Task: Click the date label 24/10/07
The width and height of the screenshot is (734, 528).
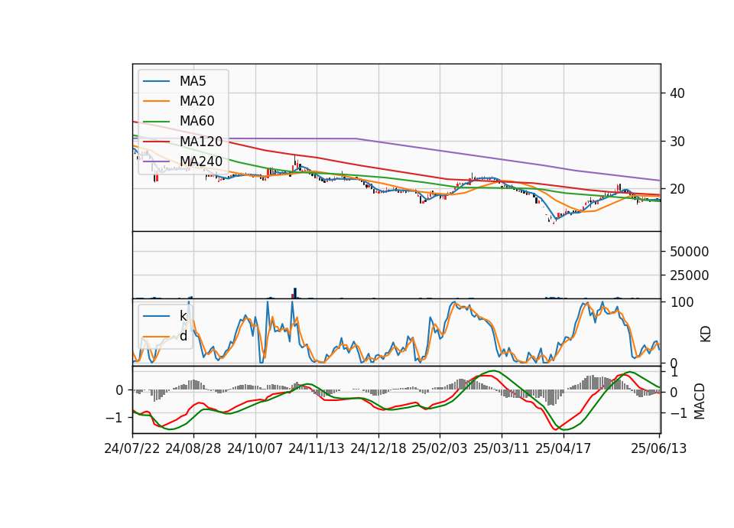Action: tap(255, 448)
